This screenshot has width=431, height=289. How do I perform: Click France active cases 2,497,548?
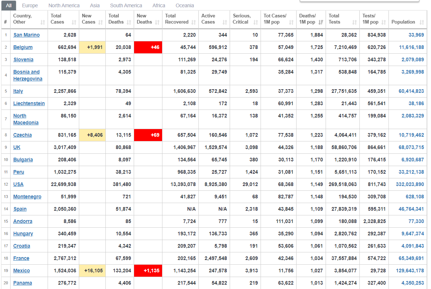click(216, 258)
